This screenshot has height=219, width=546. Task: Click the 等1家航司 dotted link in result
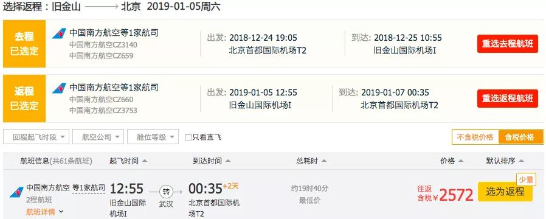(88, 189)
